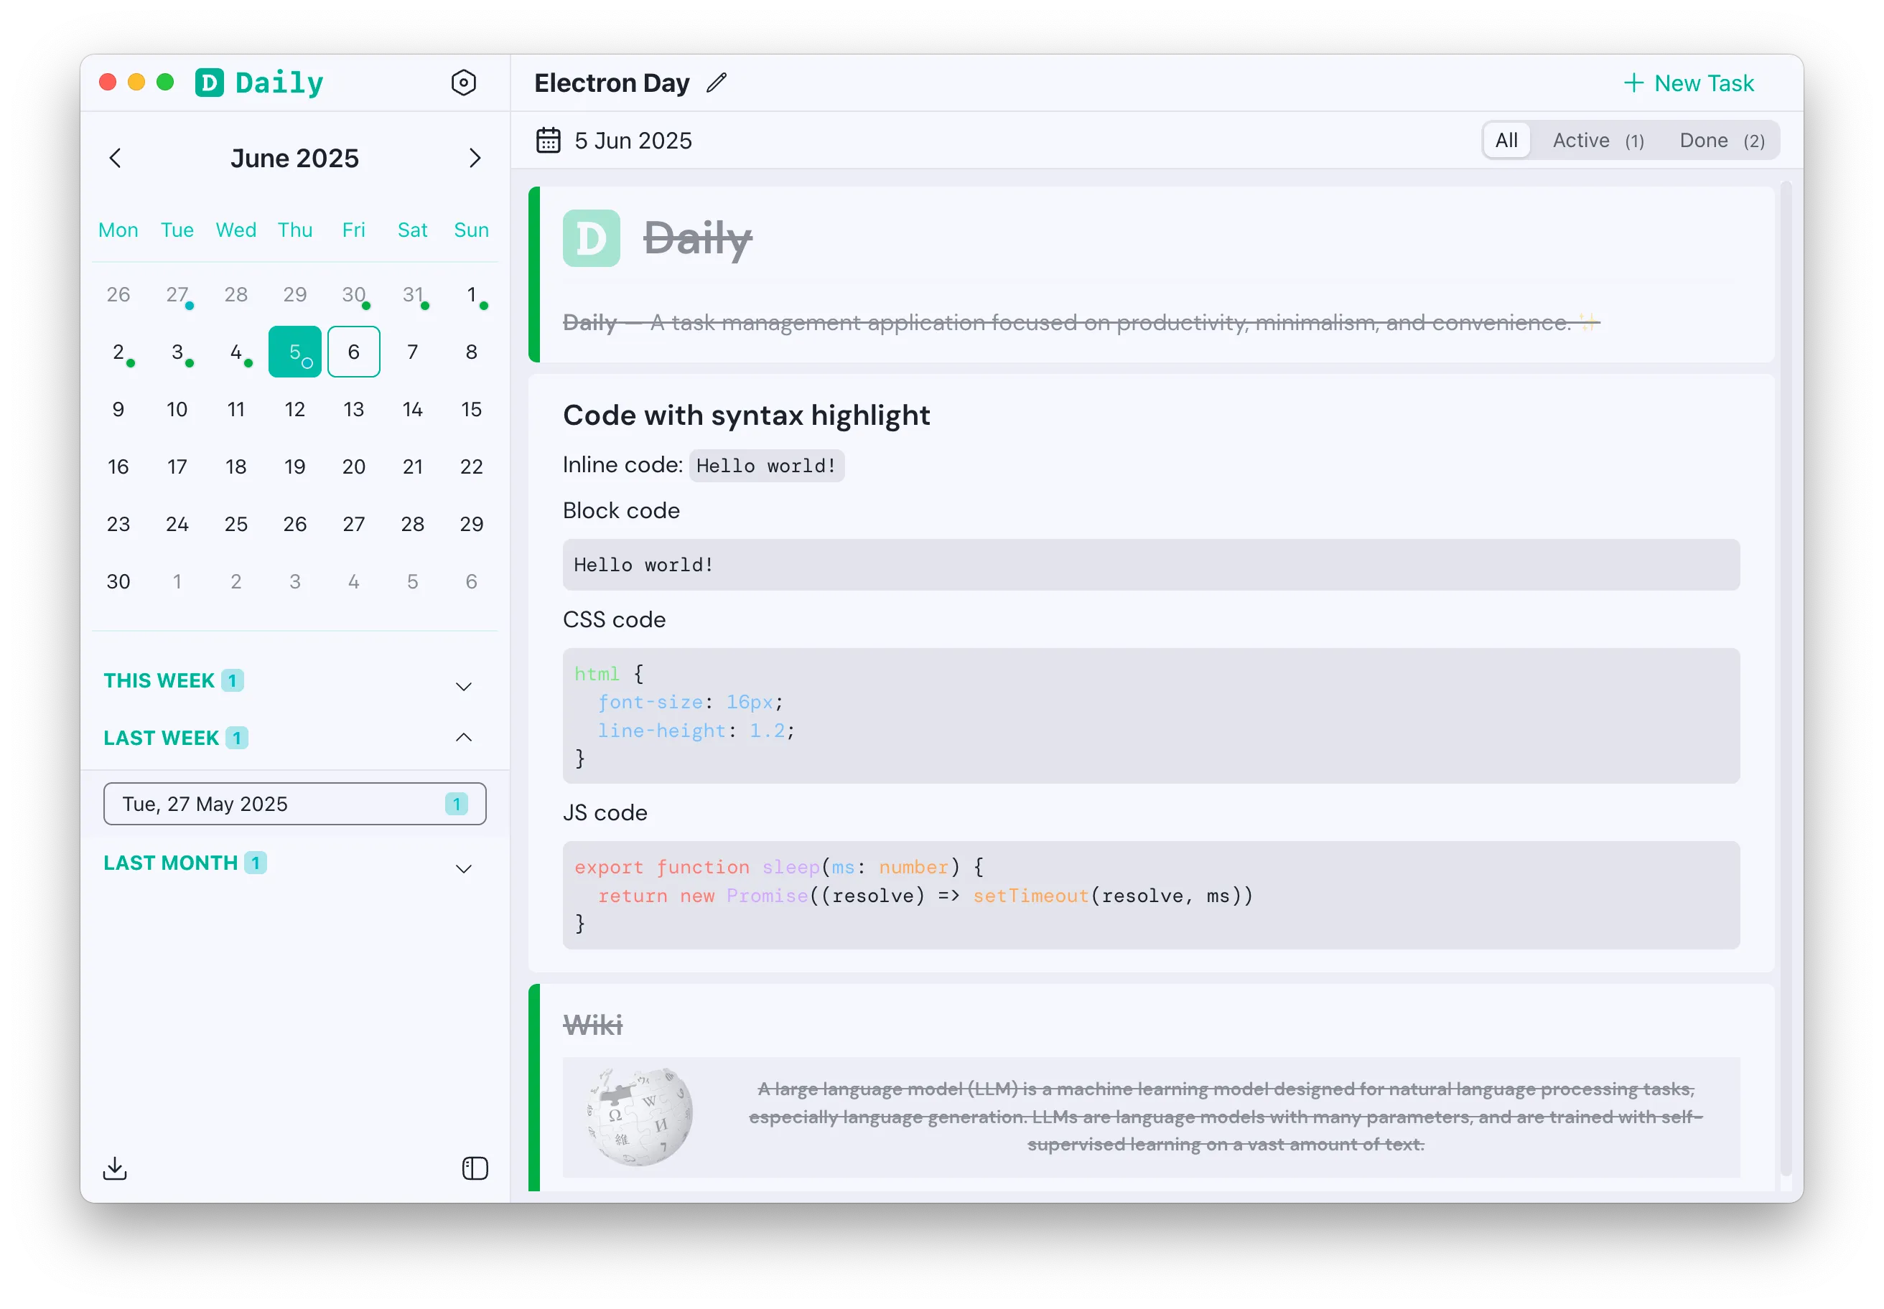This screenshot has width=1884, height=1309.
Task: Show All tasks filter
Action: point(1506,140)
